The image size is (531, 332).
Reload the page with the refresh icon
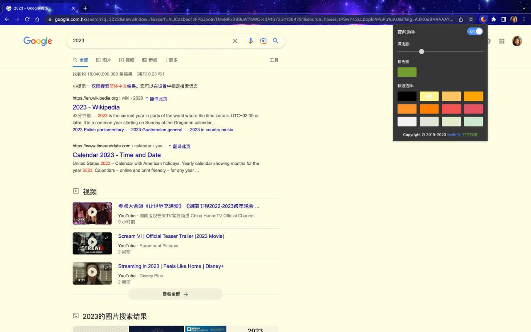27,19
